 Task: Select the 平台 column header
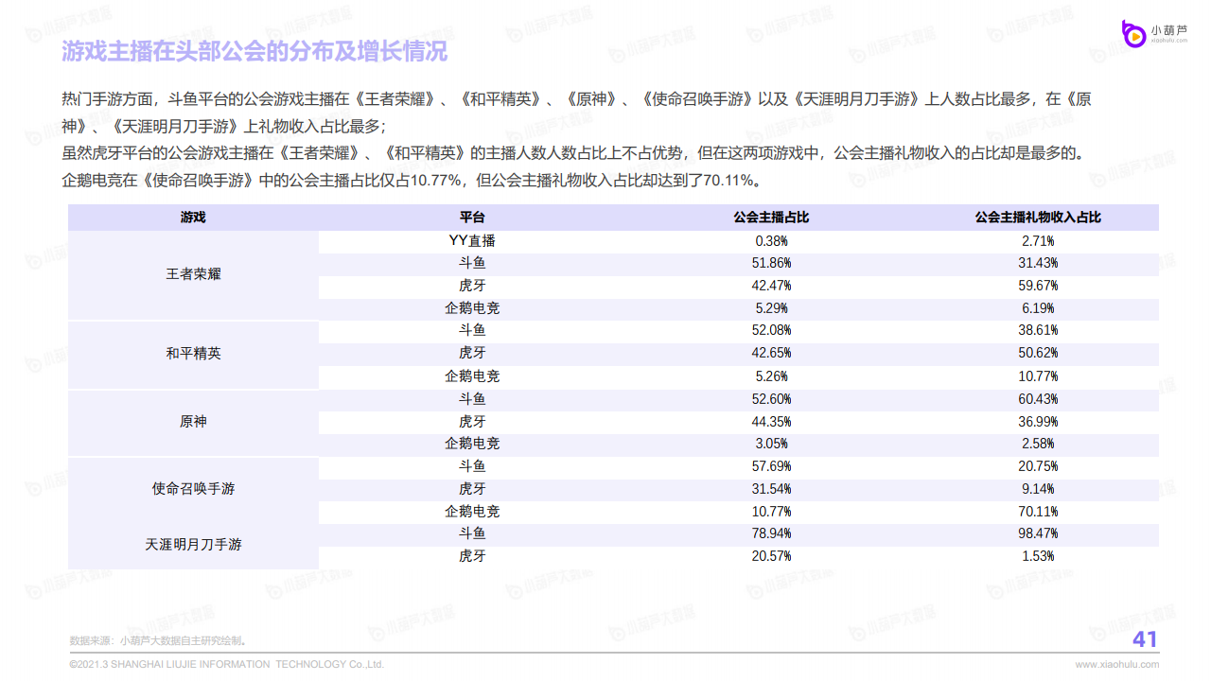tap(472, 218)
